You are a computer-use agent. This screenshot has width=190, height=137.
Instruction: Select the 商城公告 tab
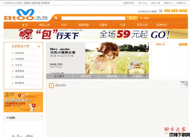161,45
